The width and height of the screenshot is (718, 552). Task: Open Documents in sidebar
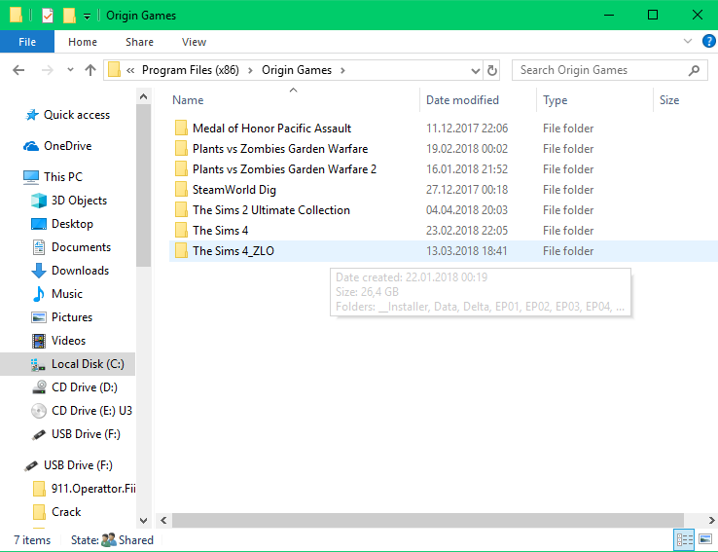81,247
